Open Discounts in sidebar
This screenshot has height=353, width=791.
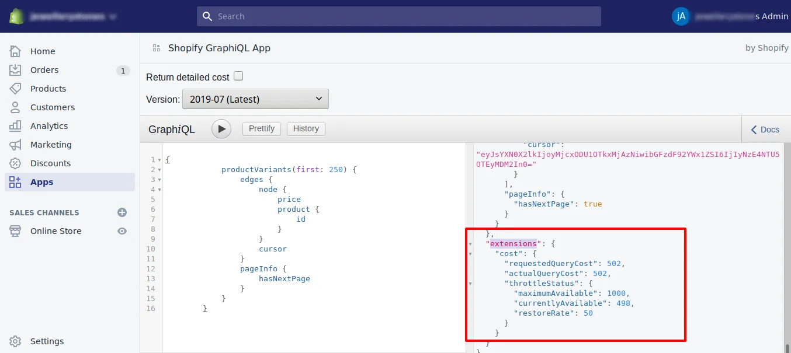tap(70, 163)
